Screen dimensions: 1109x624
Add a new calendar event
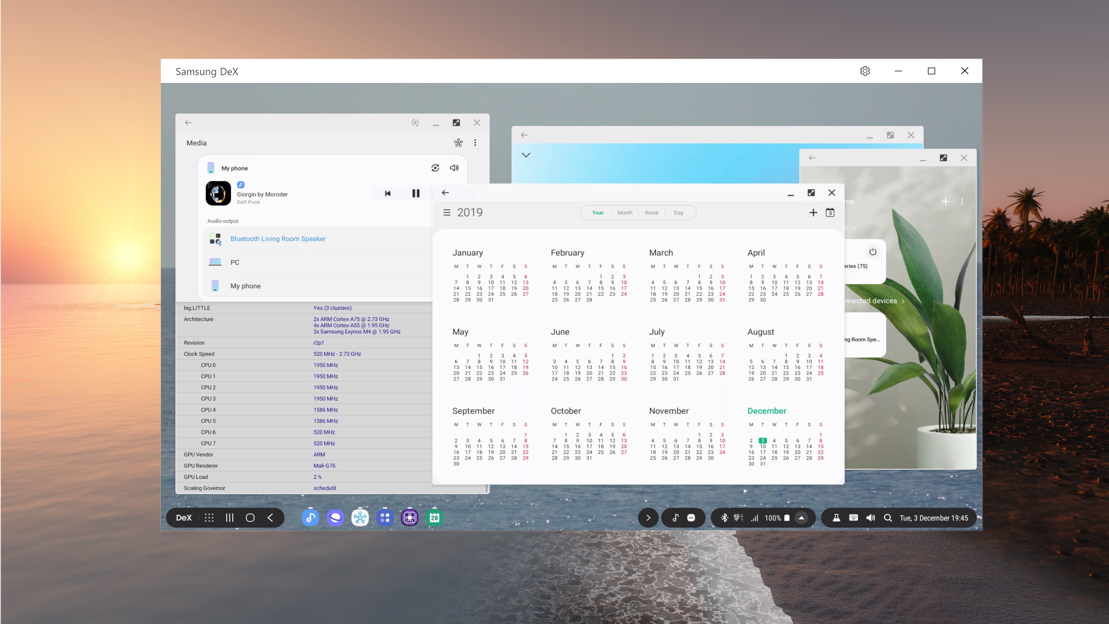pyautogui.click(x=813, y=212)
